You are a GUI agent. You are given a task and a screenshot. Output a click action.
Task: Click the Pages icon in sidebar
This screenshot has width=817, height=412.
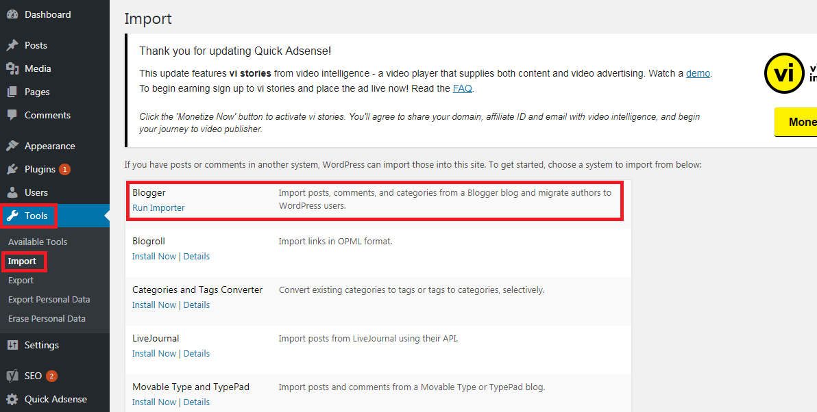[12, 92]
